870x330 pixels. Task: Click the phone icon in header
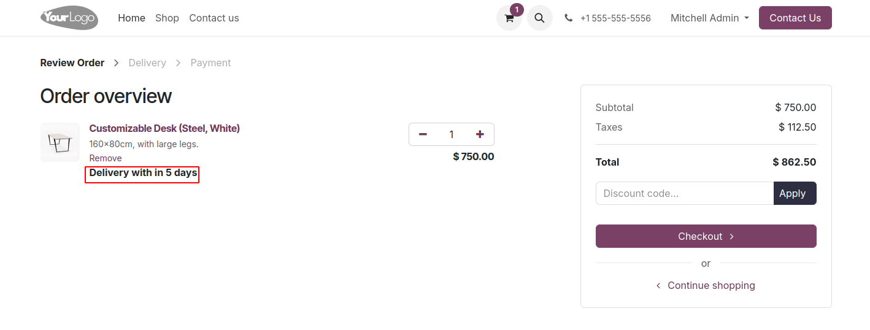tap(569, 18)
